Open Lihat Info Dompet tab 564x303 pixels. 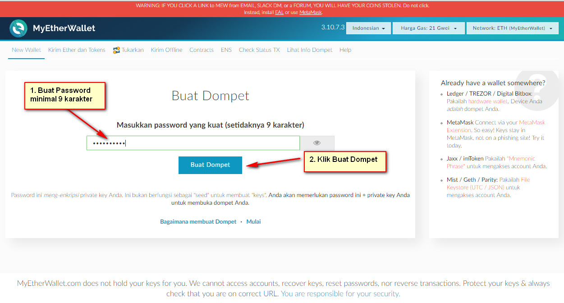(x=310, y=50)
